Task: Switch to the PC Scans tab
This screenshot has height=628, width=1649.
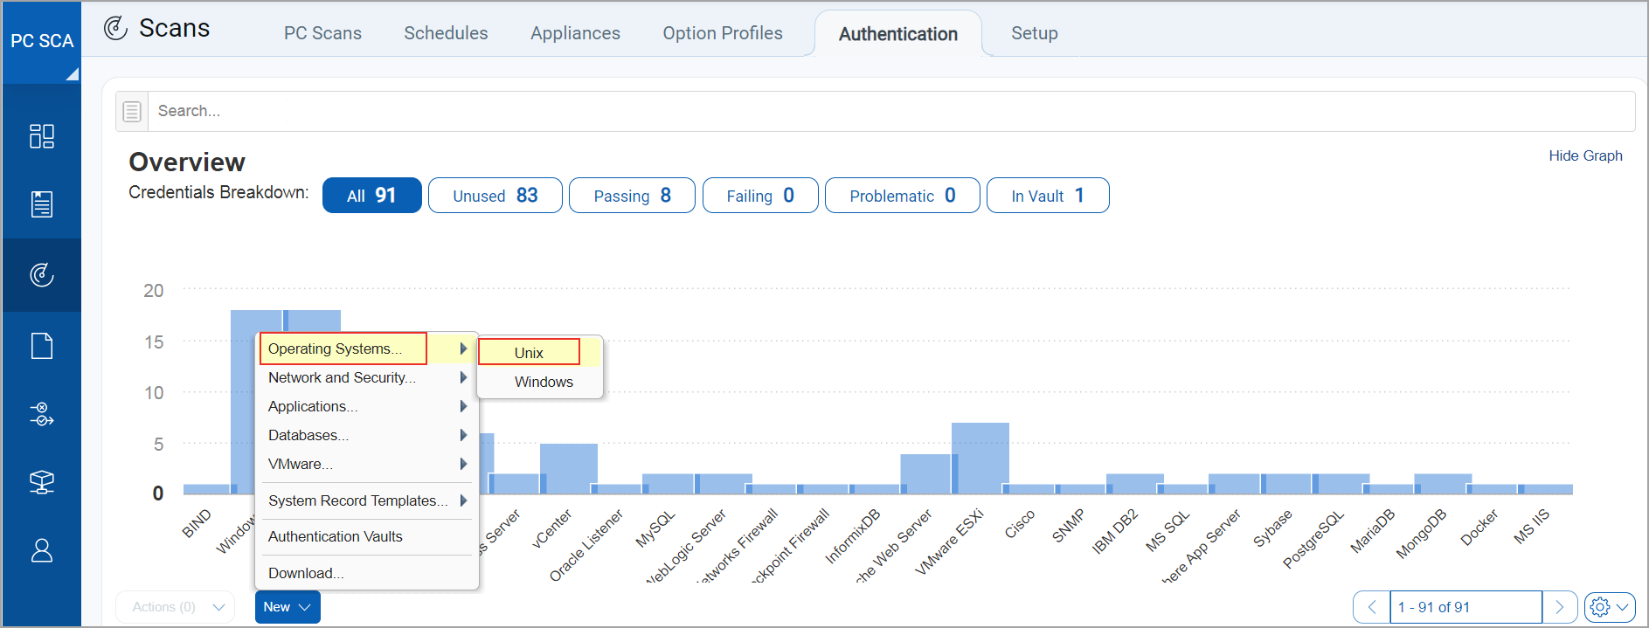Action: (322, 33)
